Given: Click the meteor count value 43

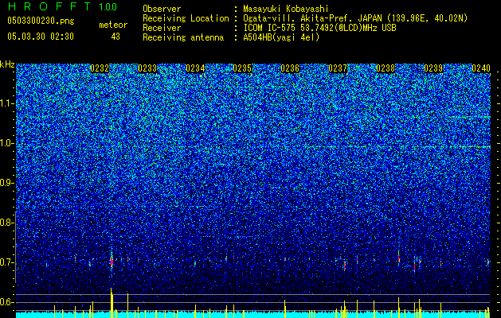Looking at the screenshot, I should click(115, 37).
